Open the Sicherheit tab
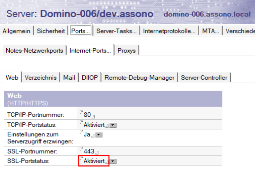255x170 pixels. (x=51, y=31)
